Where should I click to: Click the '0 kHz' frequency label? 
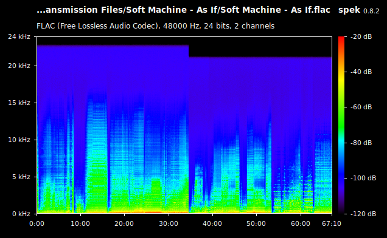tap(21, 214)
